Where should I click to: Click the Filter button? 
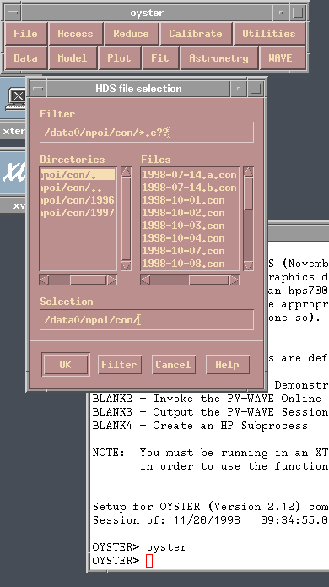[119, 365]
